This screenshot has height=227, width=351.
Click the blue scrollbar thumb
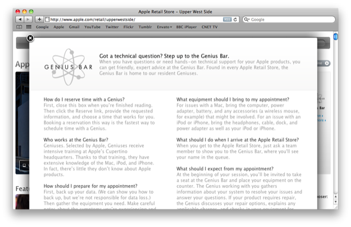[x=336, y=36]
